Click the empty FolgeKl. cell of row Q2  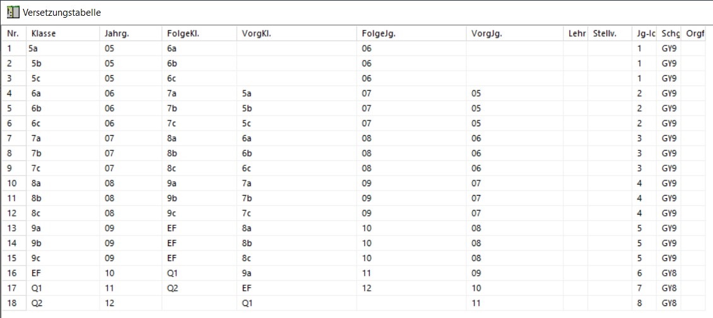(x=199, y=303)
